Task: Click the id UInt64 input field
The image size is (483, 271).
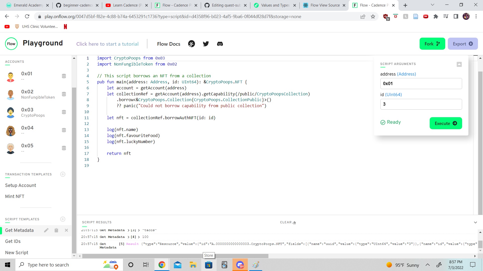Action: (x=421, y=104)
